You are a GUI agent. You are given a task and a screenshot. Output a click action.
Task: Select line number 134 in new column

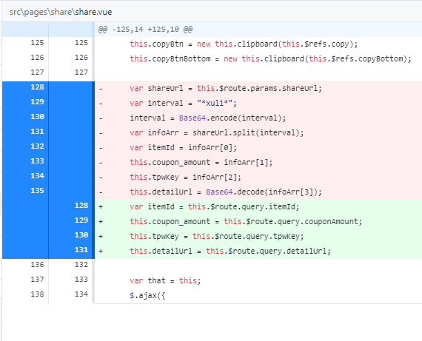click(x=81, y=294)
